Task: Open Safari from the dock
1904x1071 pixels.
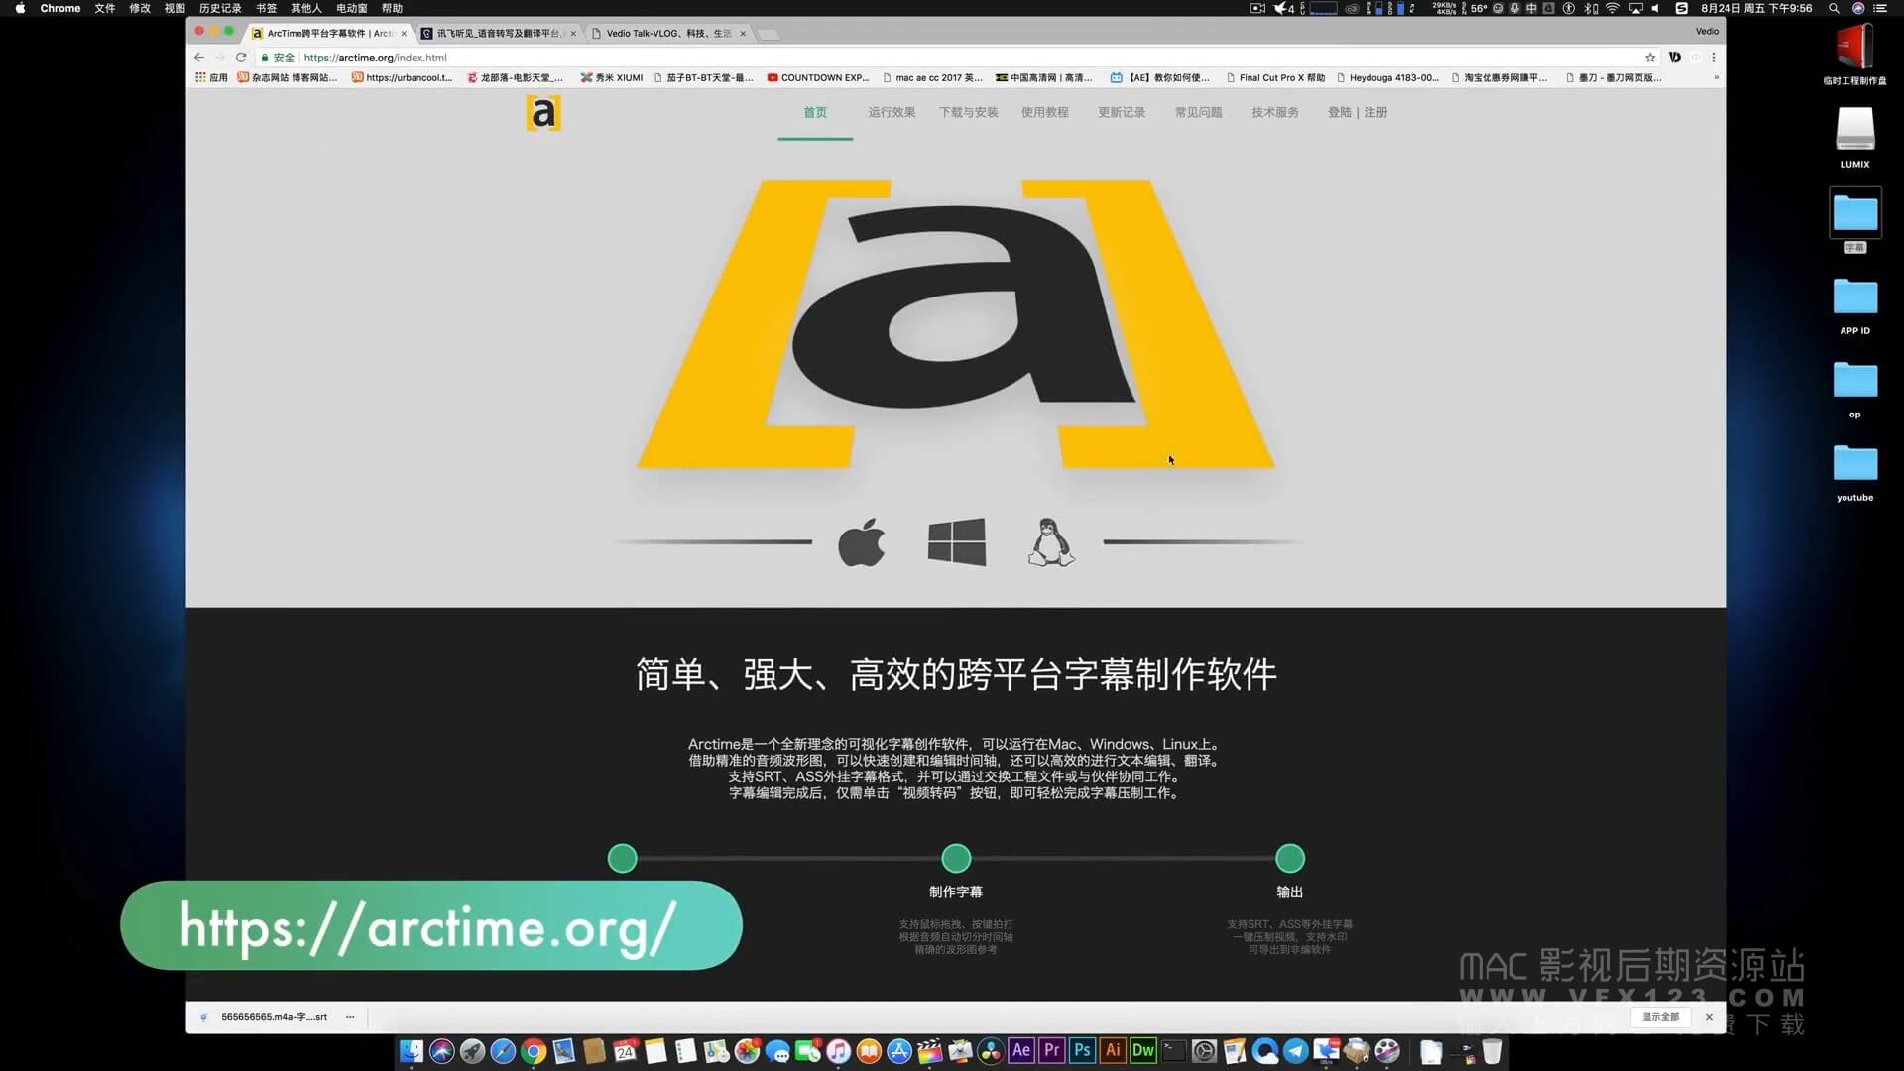Action: pos(503,1051)
